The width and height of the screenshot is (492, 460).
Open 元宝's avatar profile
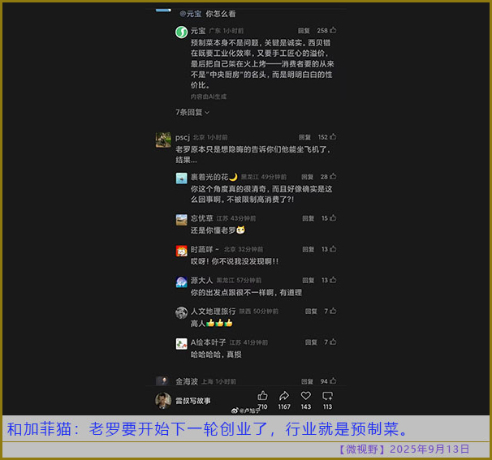coord(181,32)
